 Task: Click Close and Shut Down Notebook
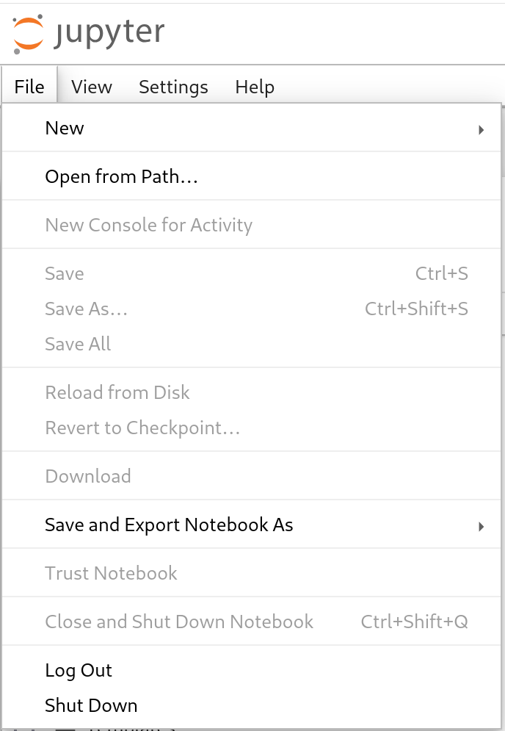pyautogui.click(x=179, y=622)
